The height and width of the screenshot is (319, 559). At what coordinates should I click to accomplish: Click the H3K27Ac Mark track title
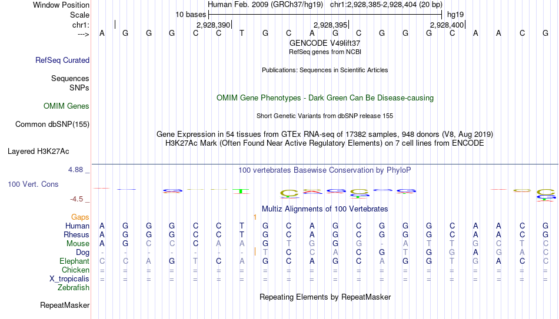tap(325, 143)
